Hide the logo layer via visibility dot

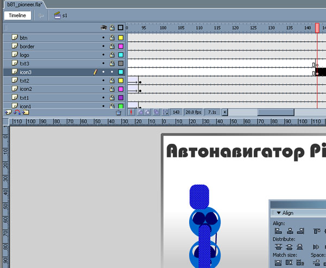click(103, 55)
